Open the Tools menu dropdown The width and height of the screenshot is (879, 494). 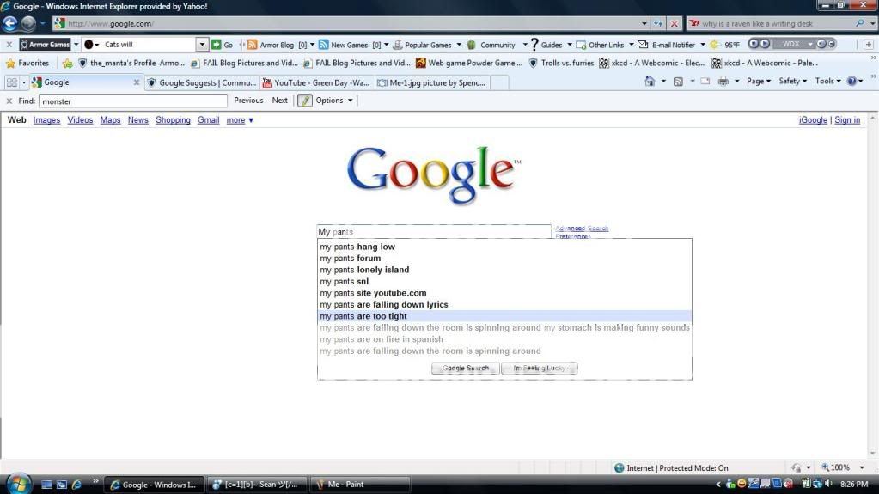[x=828, y=82]
